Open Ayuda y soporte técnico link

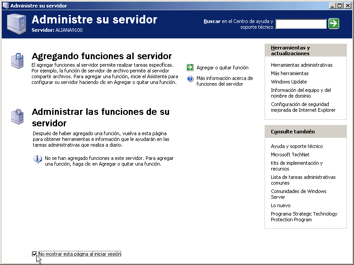(x=296, y=146)
